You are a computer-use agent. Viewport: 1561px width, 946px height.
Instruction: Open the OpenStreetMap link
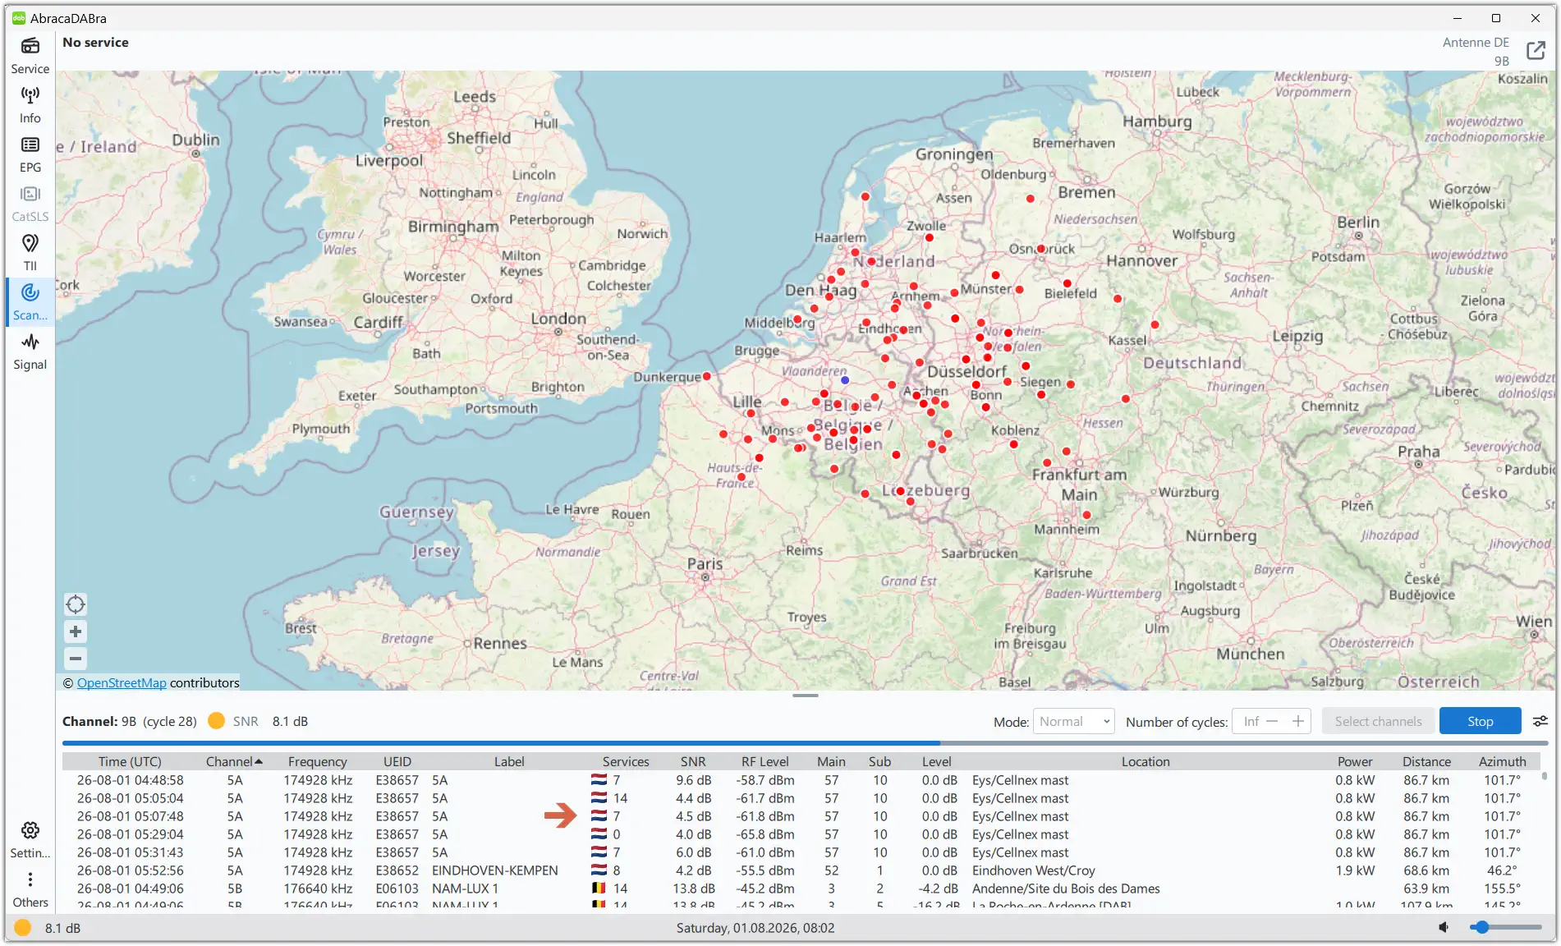click(x=122, y=683)
